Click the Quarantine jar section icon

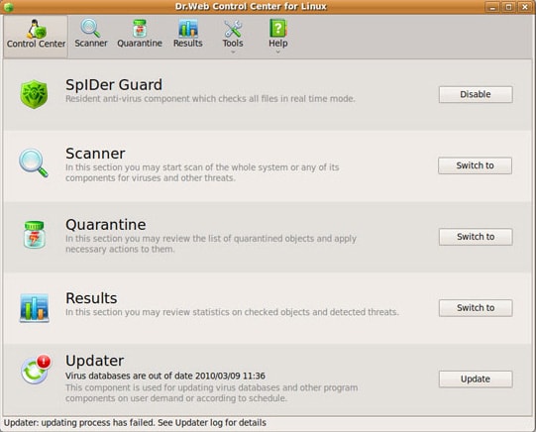pos(35,235)
